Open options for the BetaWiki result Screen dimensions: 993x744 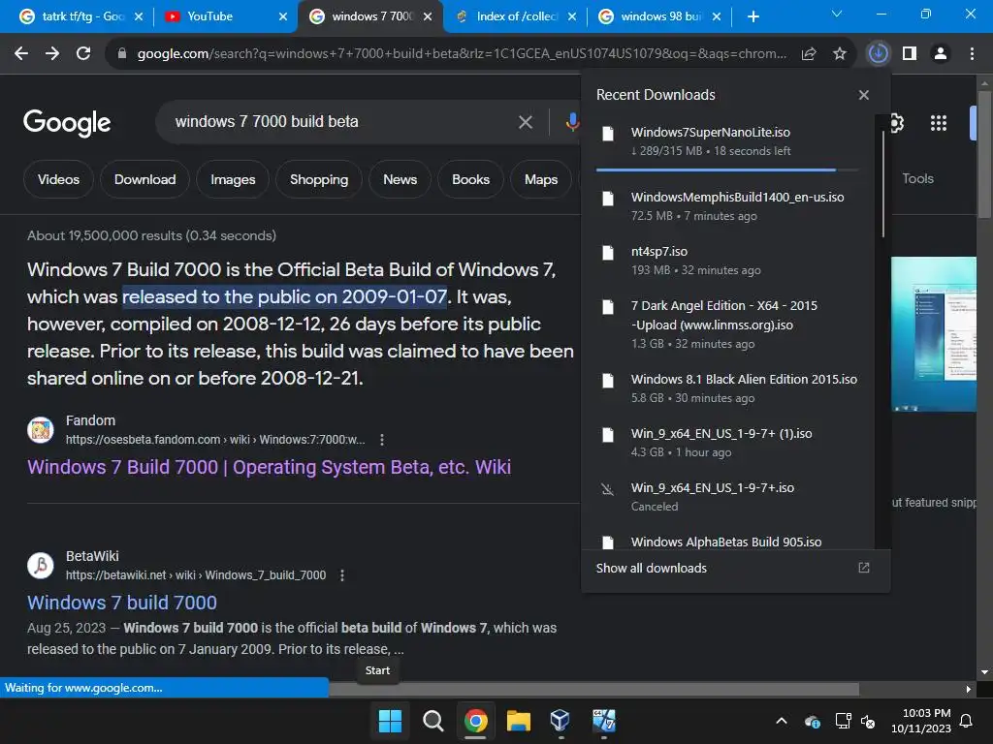click(342, 575)
